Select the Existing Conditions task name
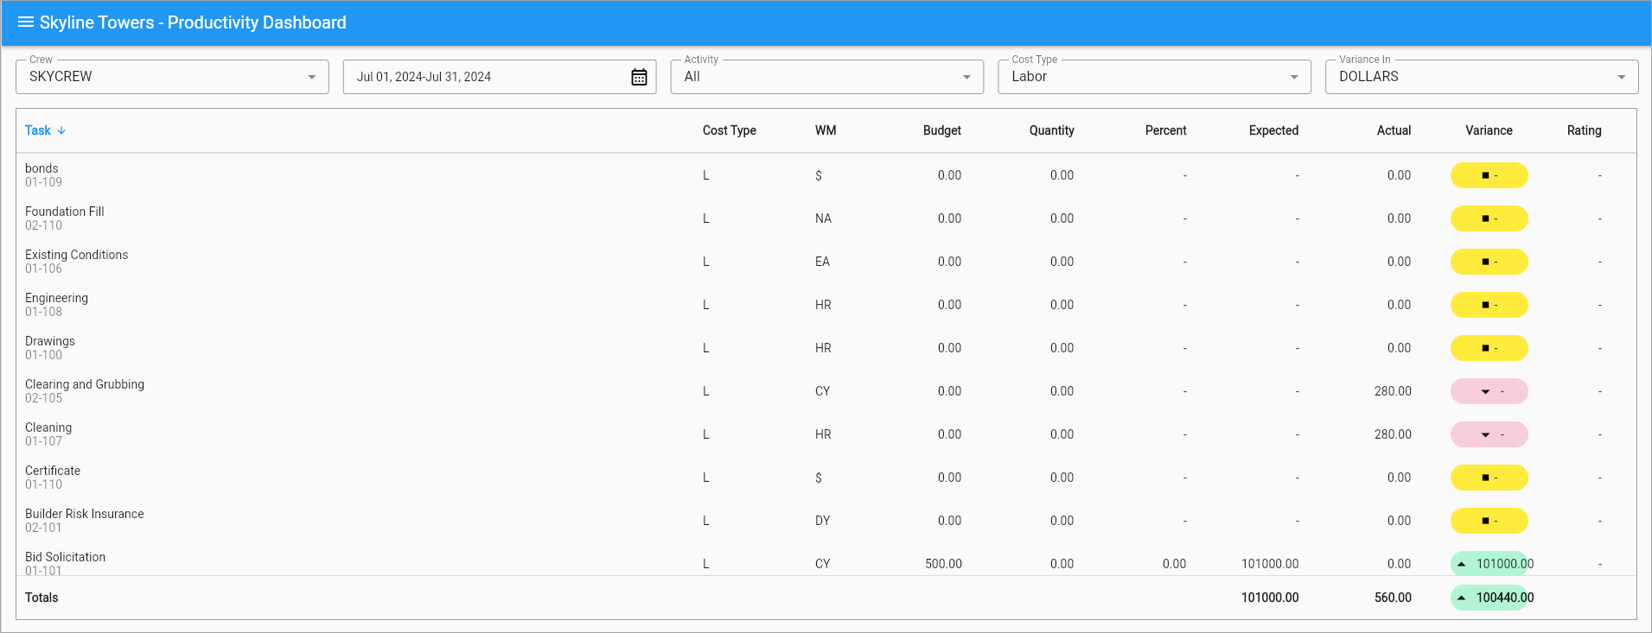Viewport: 1652px width, 633px height. tap(76, 255)
